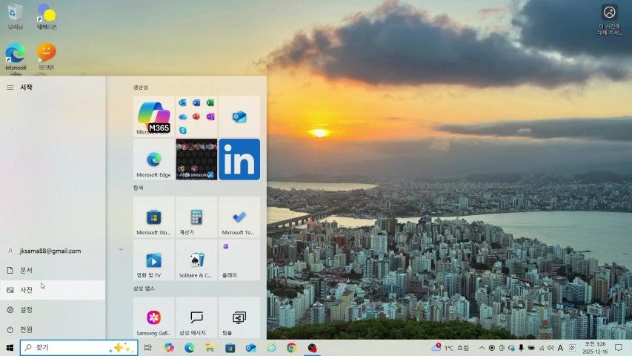Open the Samsung Gallery tile
Screen dimensions: 632x356
pyautogui.click(x=154, y=317)
